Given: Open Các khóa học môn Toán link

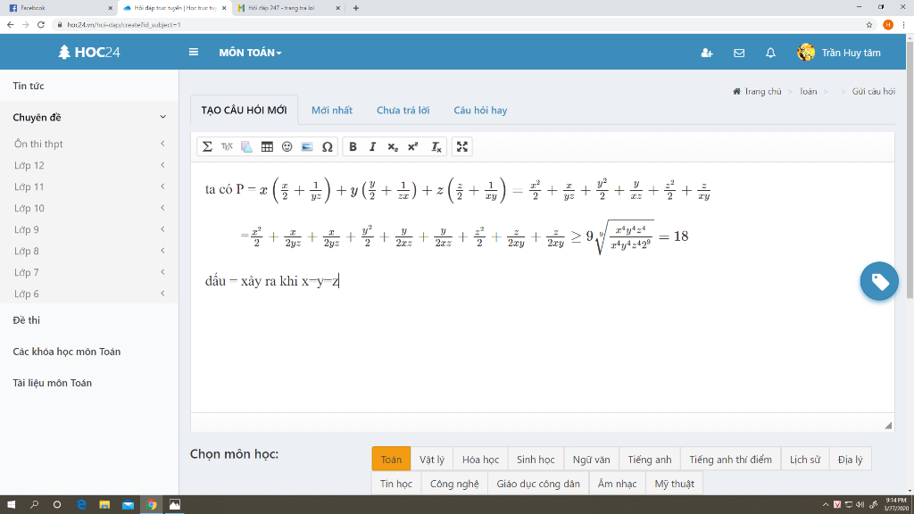Looking at the screenshot, I should pyautogui.click(x=66, y=352).
